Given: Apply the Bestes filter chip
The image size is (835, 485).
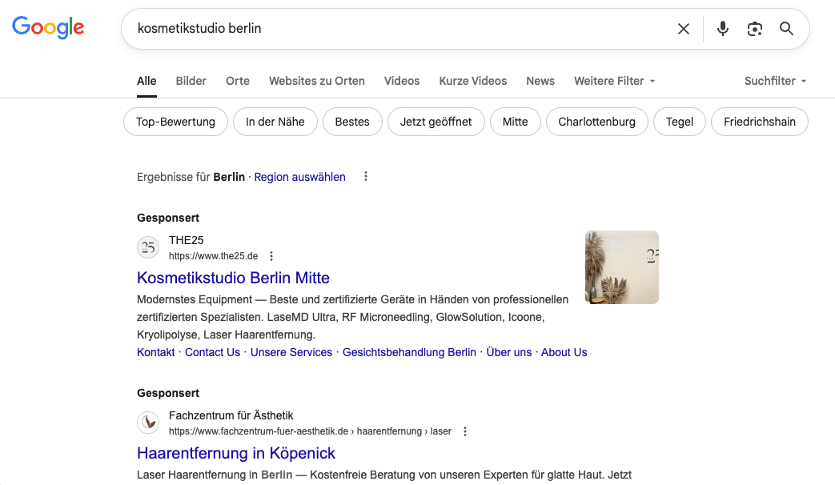Looking at the screenshot, I should [352, 122].
